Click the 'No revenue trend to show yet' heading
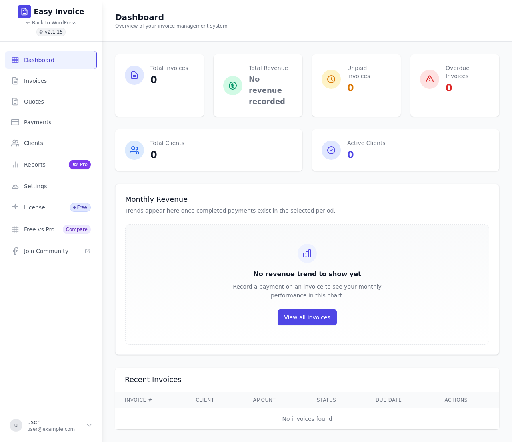 tap(307, 274)
